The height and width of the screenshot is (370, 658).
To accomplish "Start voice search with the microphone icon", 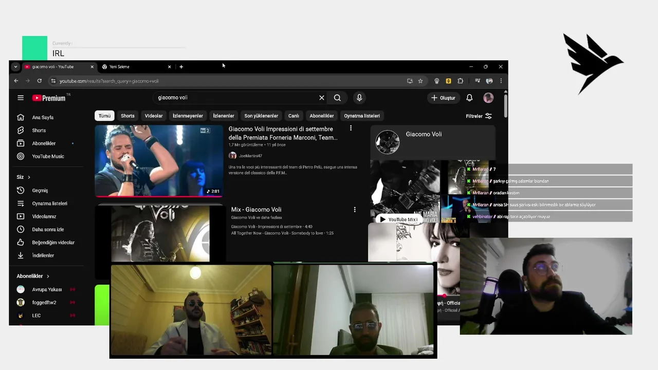I will coord(359,98).
